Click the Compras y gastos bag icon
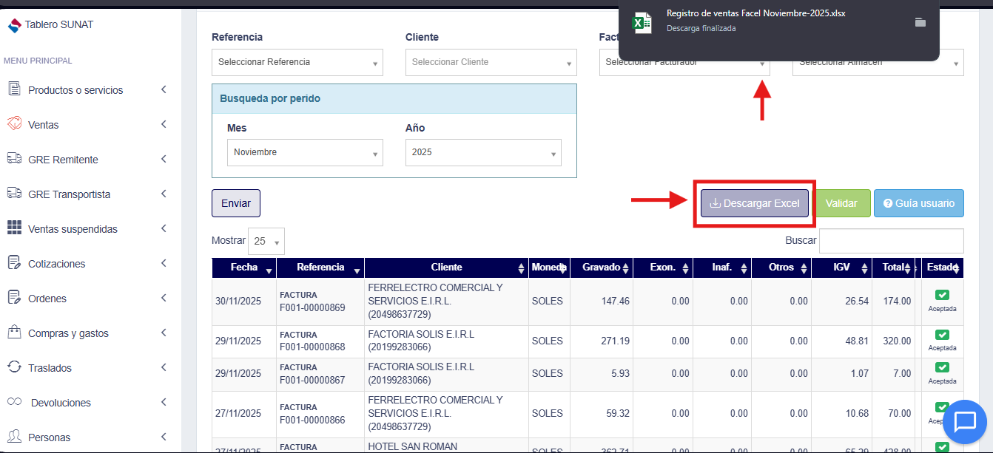Image resolution: width=993 pixels, height=453 pixels. click(14, 333)
